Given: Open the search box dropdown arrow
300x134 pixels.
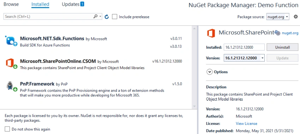Looking at the screenshot, I should tap(100, 16).
